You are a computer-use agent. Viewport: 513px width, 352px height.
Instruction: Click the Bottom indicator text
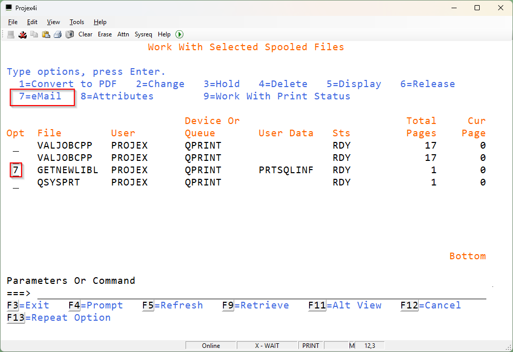[467, 256]
